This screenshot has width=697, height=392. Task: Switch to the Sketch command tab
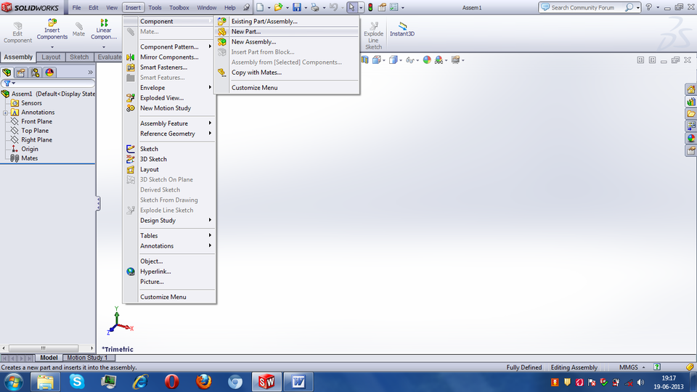[79, 57]
